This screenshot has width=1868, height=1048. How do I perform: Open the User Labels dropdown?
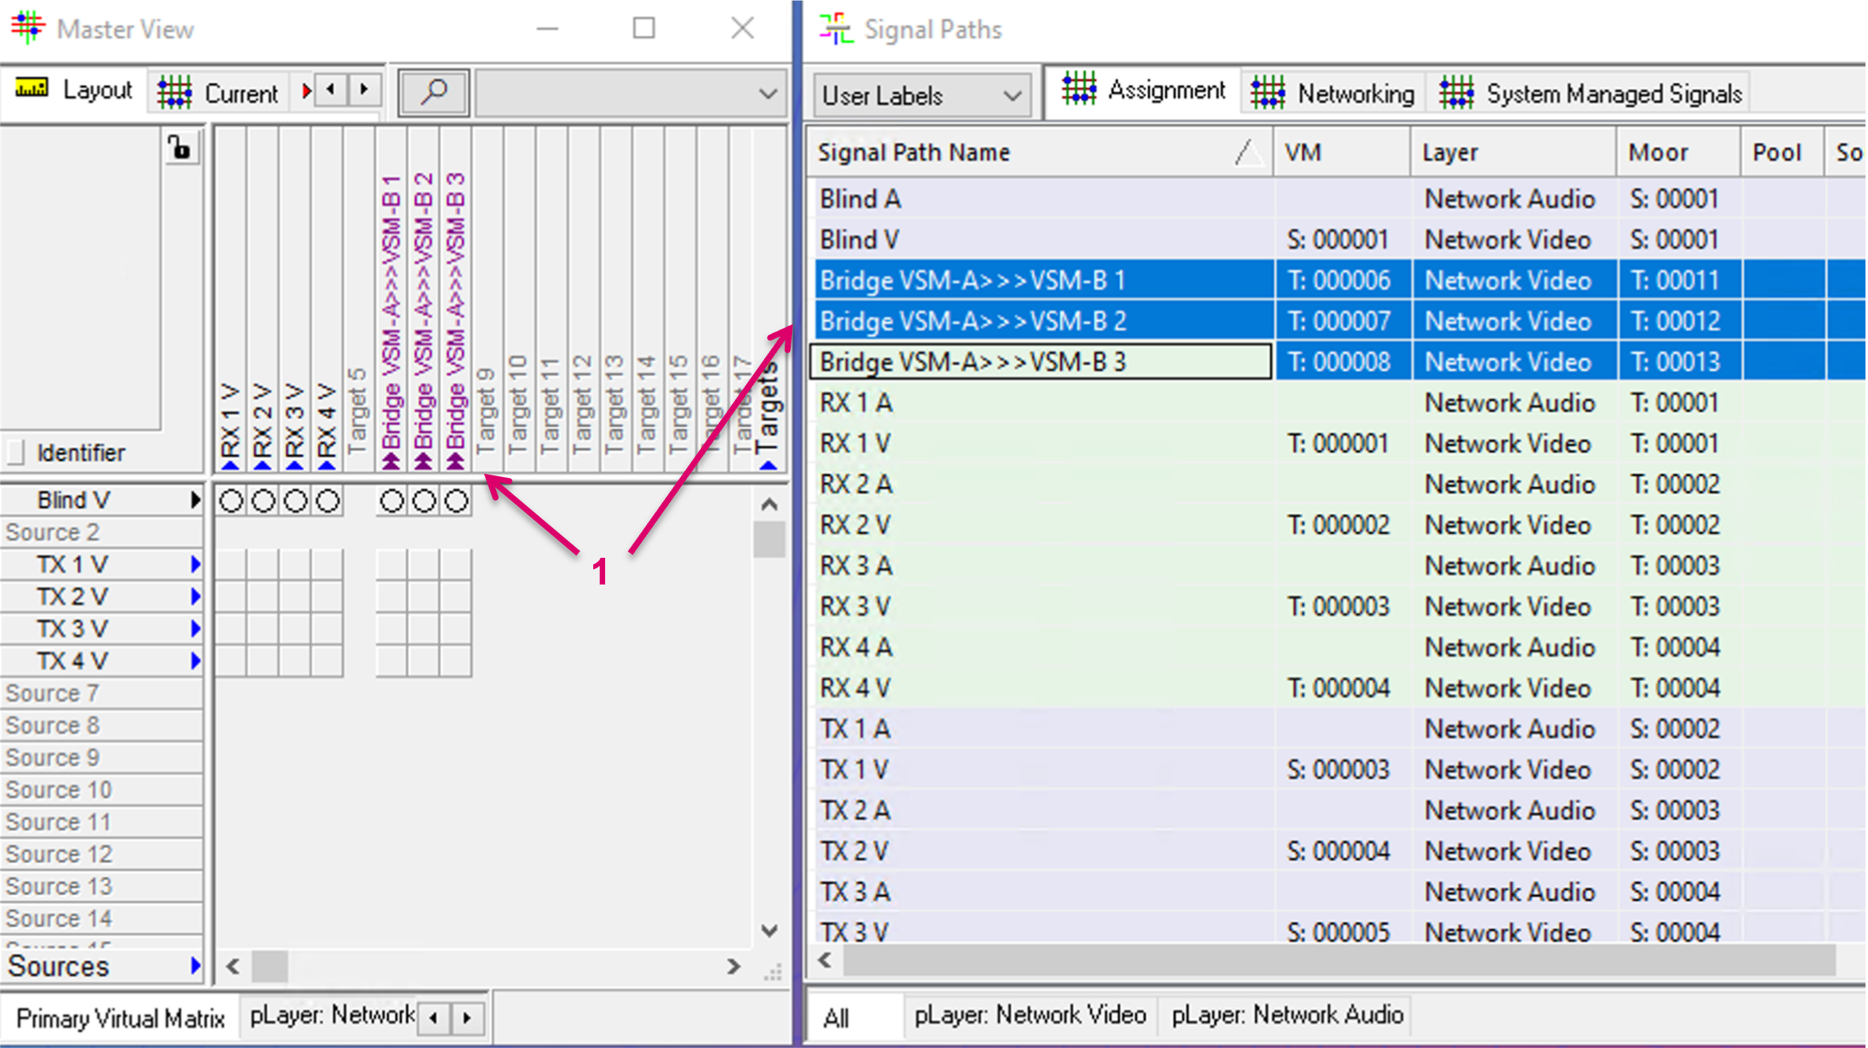[922, 95]
